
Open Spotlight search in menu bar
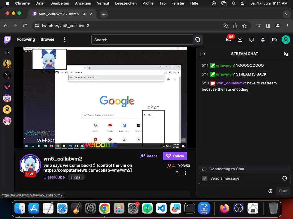pos(233,3)
